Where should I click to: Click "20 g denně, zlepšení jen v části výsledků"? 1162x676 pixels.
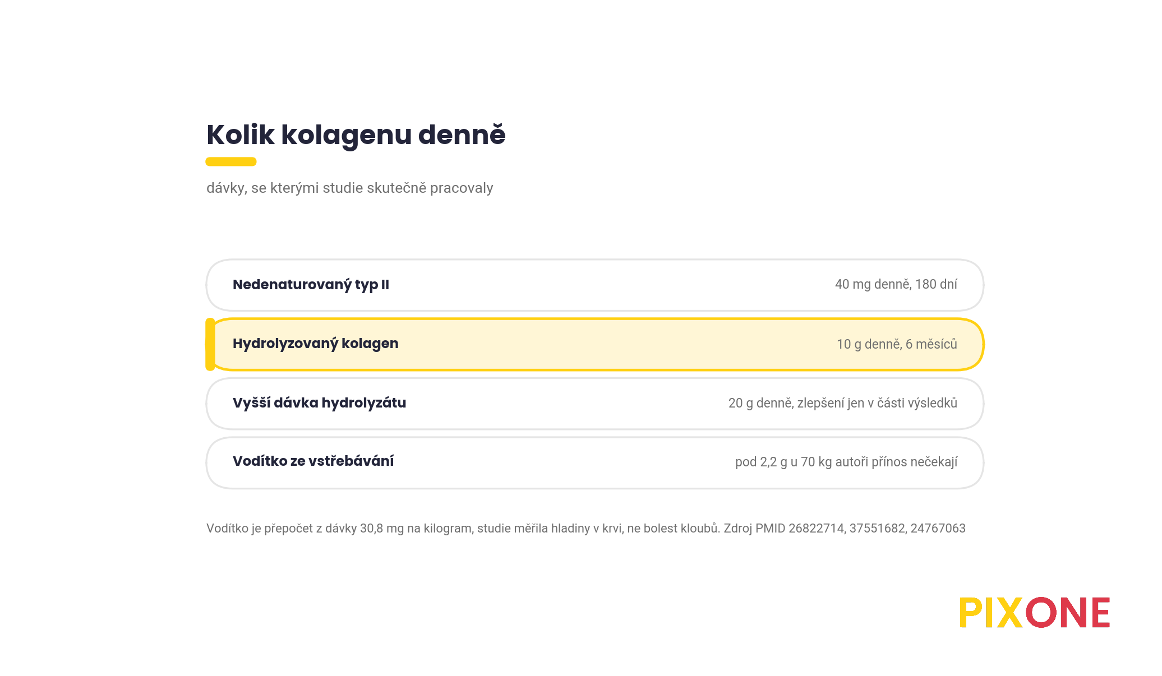click(x=843, y=403)
